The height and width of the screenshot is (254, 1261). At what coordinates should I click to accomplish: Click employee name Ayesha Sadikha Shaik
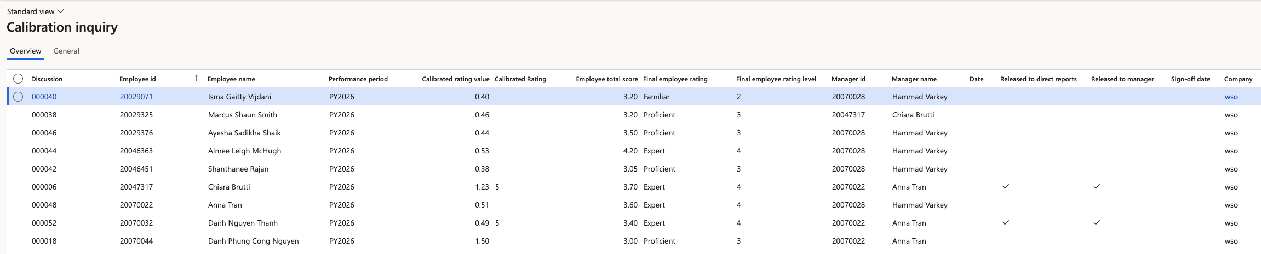click(x=244, y=133)
